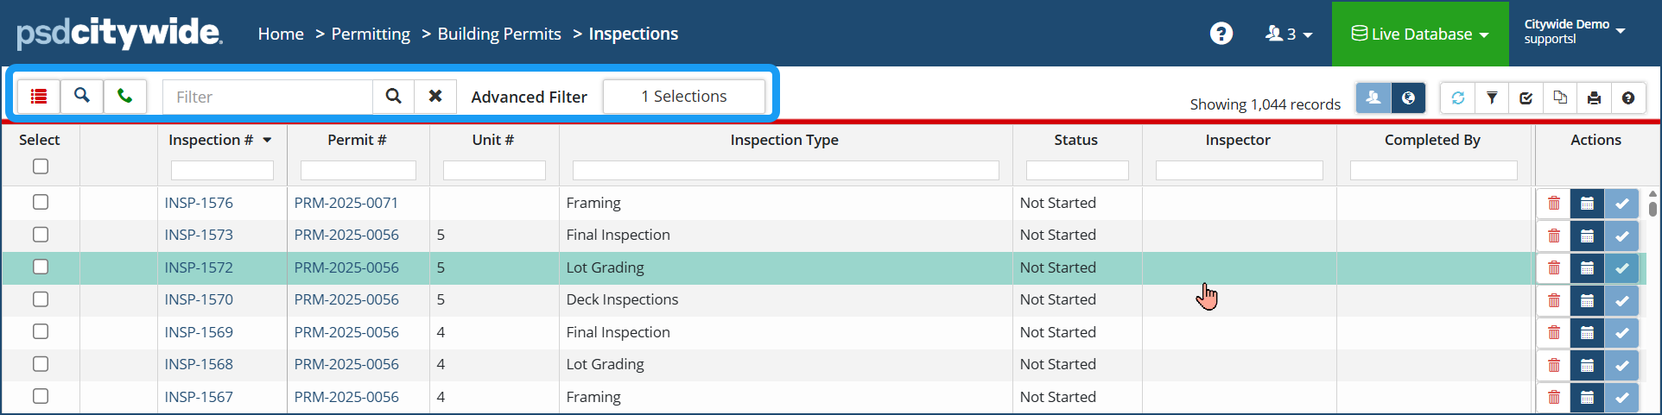This screenshot has width=1662, height=415.
Task: Select the INSP-1569 row checkbox
Action: [x=41, y=332]
